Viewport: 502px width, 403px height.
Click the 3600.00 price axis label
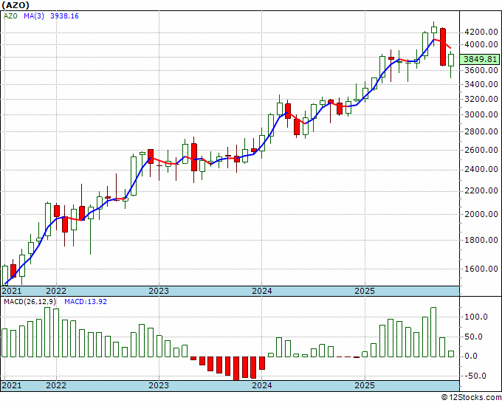(x=481, y=70)
